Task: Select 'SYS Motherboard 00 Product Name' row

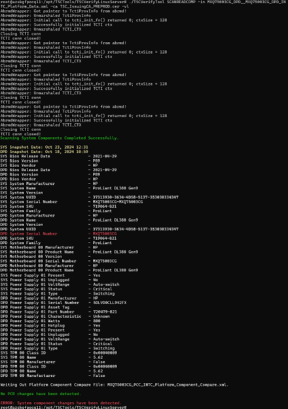Action: [69, 252]
